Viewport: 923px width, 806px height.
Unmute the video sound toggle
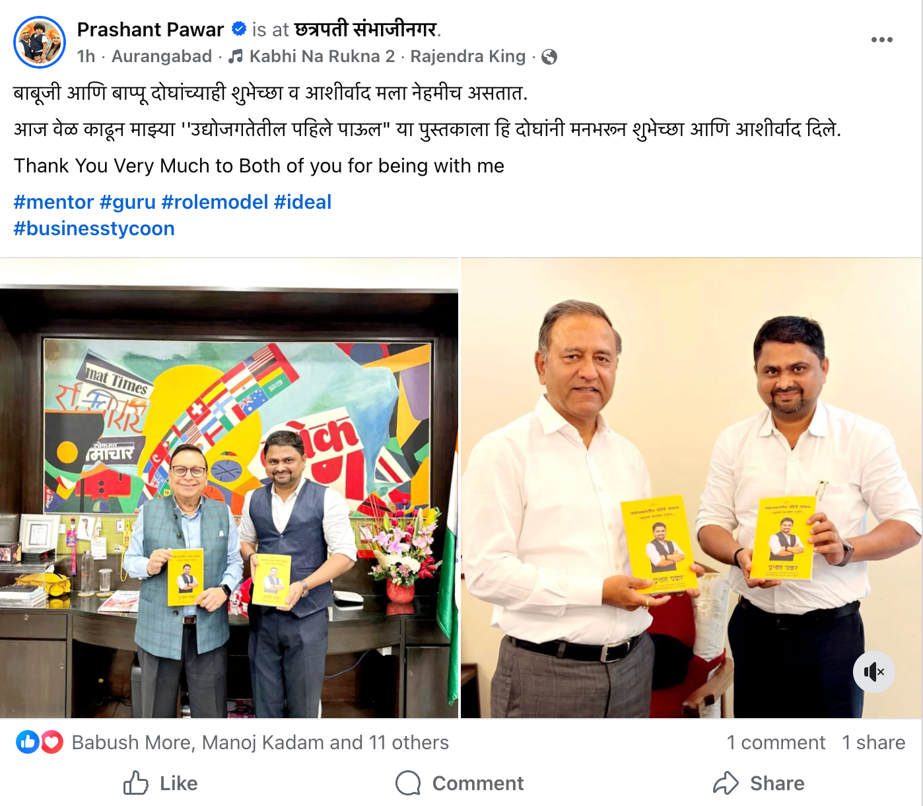pos(874,672)
